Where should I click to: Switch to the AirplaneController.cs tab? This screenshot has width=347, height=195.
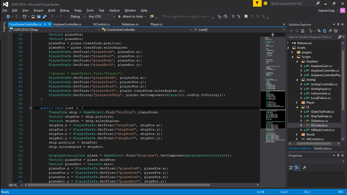coord(67,24)
